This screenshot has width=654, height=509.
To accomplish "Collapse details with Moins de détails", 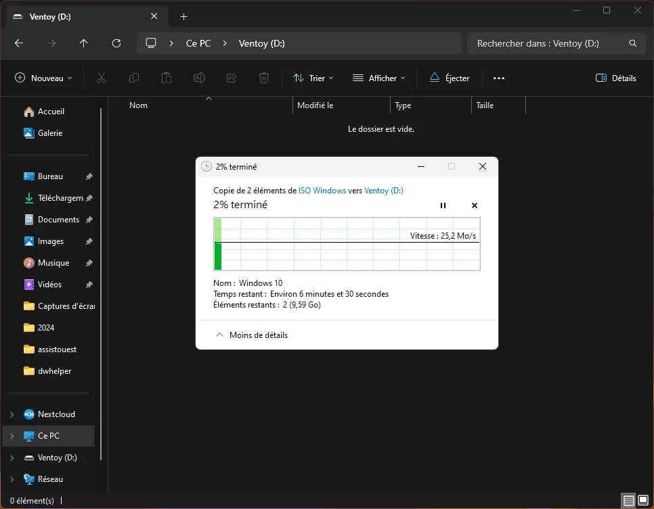I will pos(251,335).
